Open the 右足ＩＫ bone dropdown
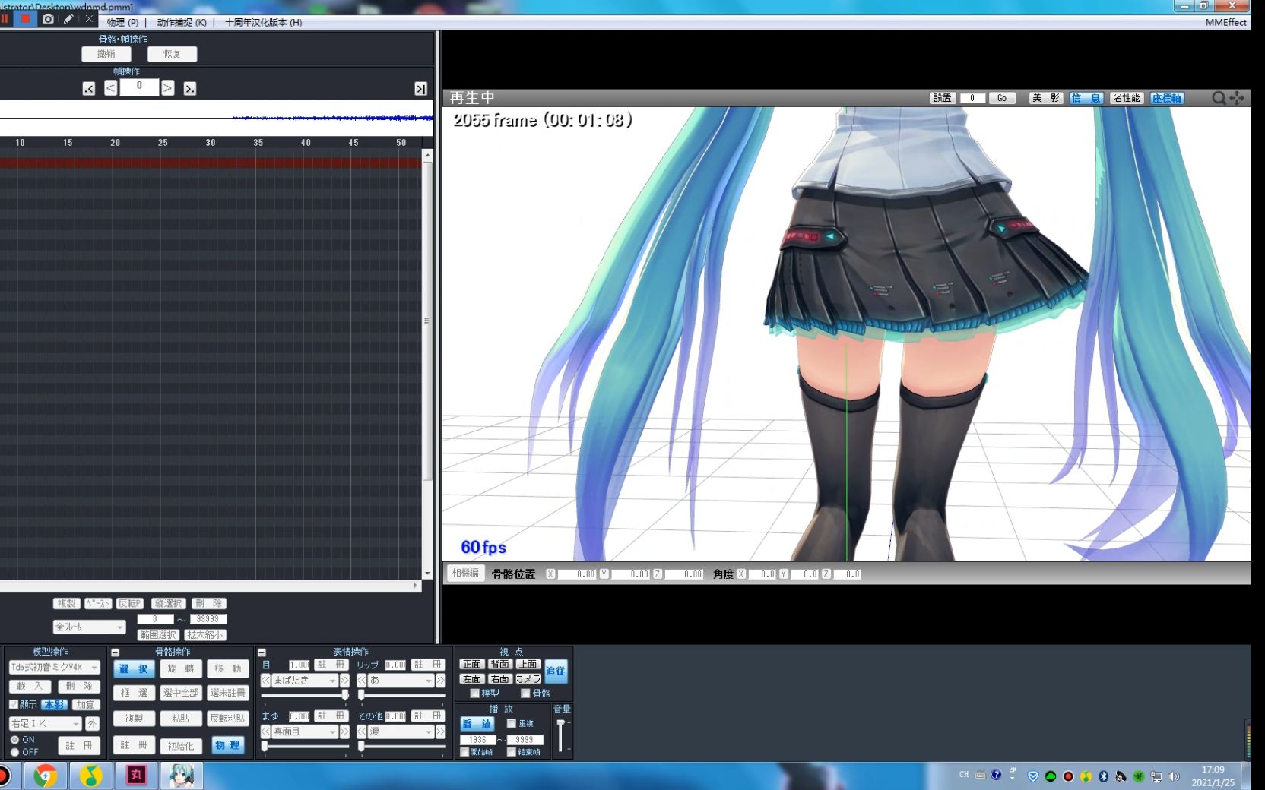Image resolution: width=1265 pixels, height=790 pixels. (45, 724)
